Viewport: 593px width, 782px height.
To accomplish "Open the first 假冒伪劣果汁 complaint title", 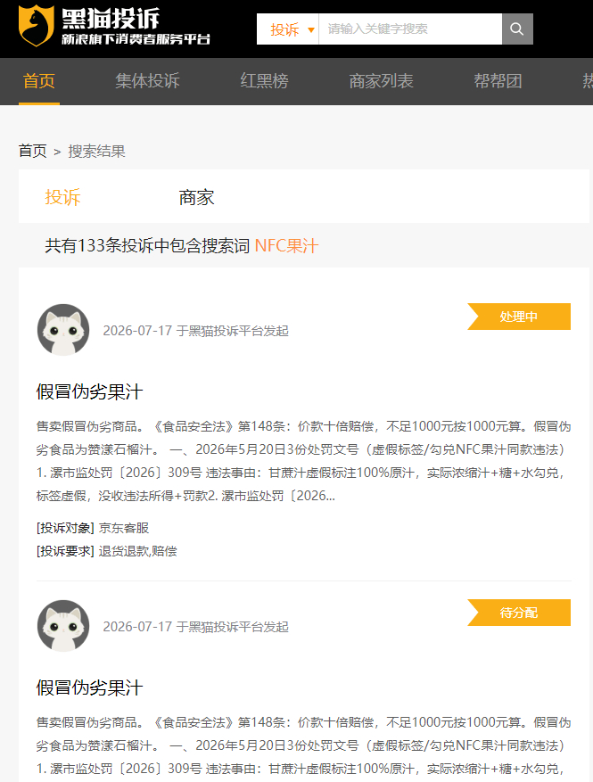I will (x=90, y=392).
